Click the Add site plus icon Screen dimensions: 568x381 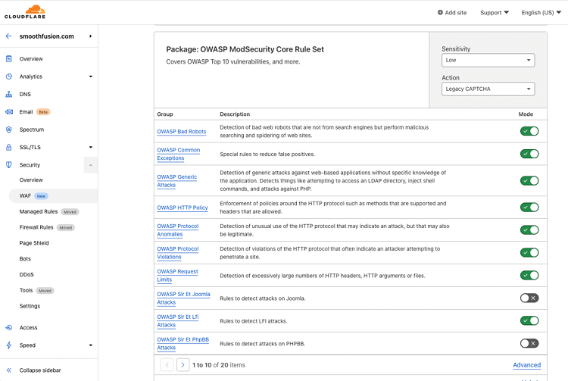(x=440, y=12)
